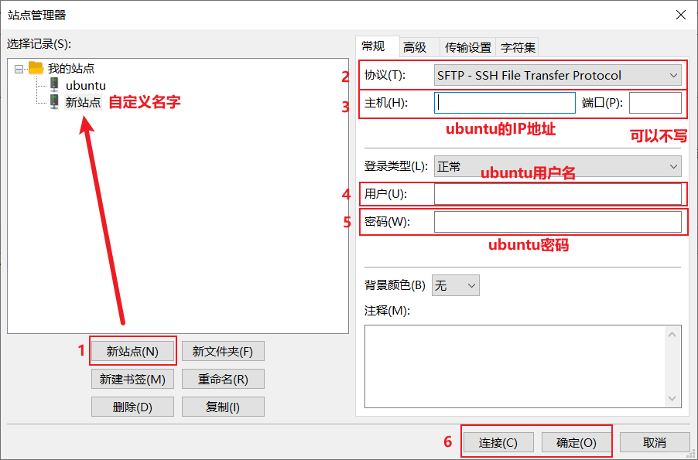Click the 新站点 server icon
698x460 pixels.
pos(54,102)
